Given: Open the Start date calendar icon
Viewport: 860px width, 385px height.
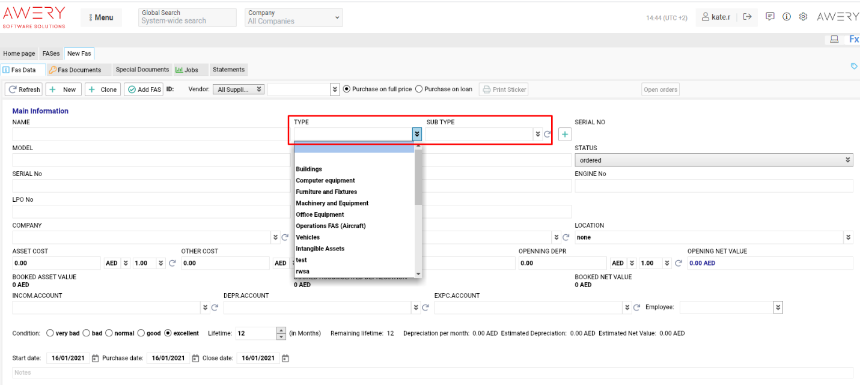Looking at the screenshot, I should point(96,359).
